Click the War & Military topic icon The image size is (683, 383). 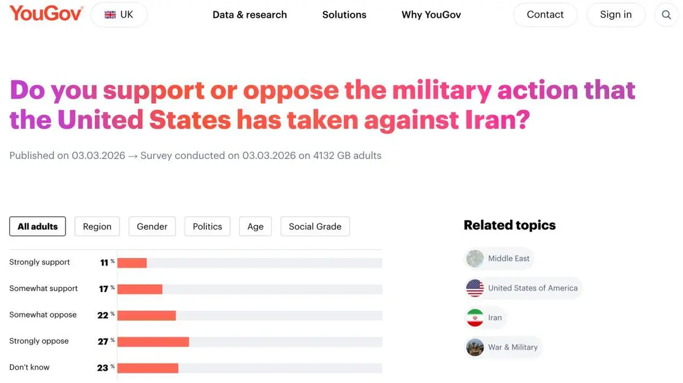tap(475, 347)
